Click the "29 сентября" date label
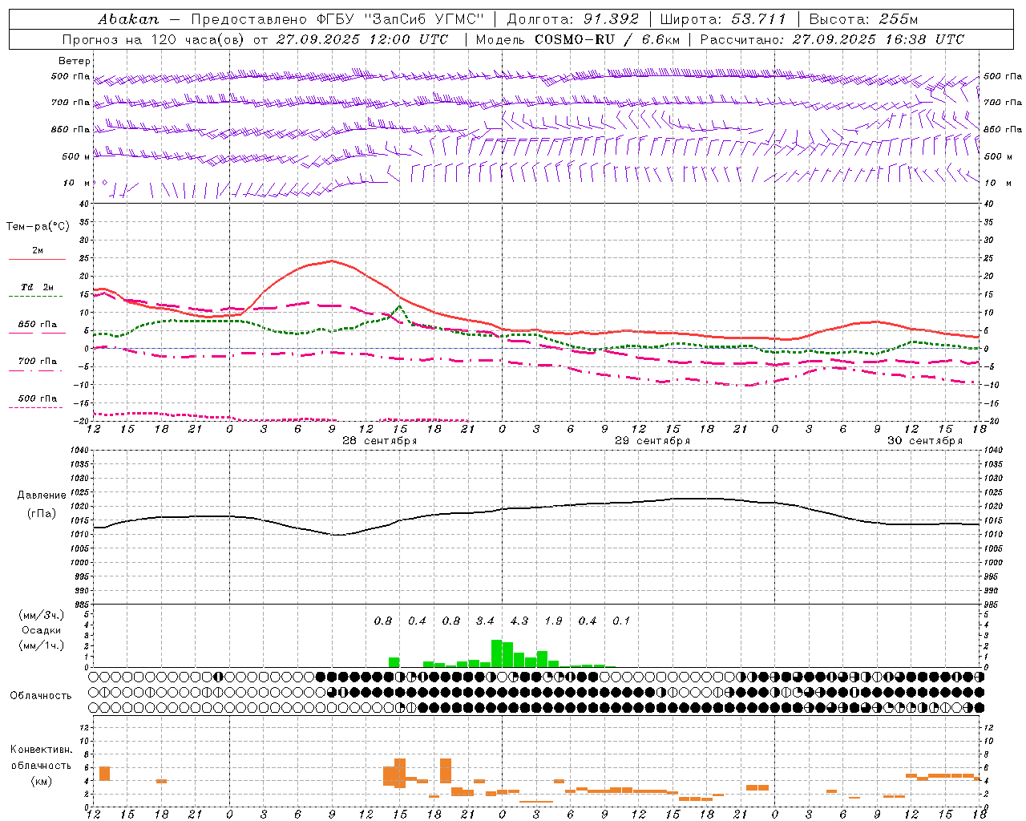 point(652,441)
